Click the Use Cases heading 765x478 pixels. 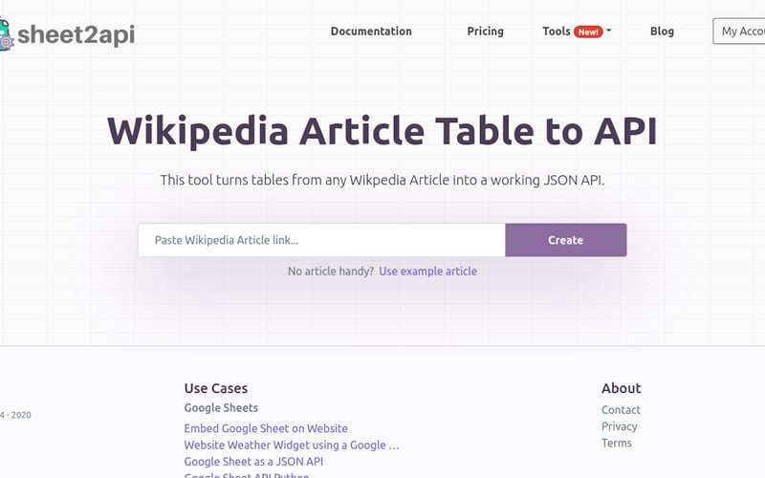pos(216,388)
